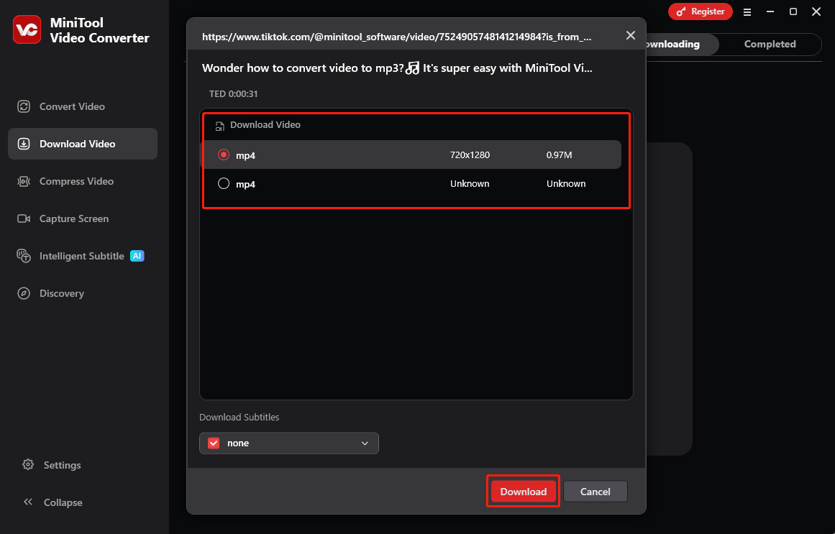Select the 720x1280 mp4 radio button
The width and height of the screenshot is (835, 534).
click(224, 155)
